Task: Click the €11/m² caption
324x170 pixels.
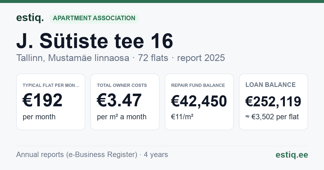Action: click(182, 117)
